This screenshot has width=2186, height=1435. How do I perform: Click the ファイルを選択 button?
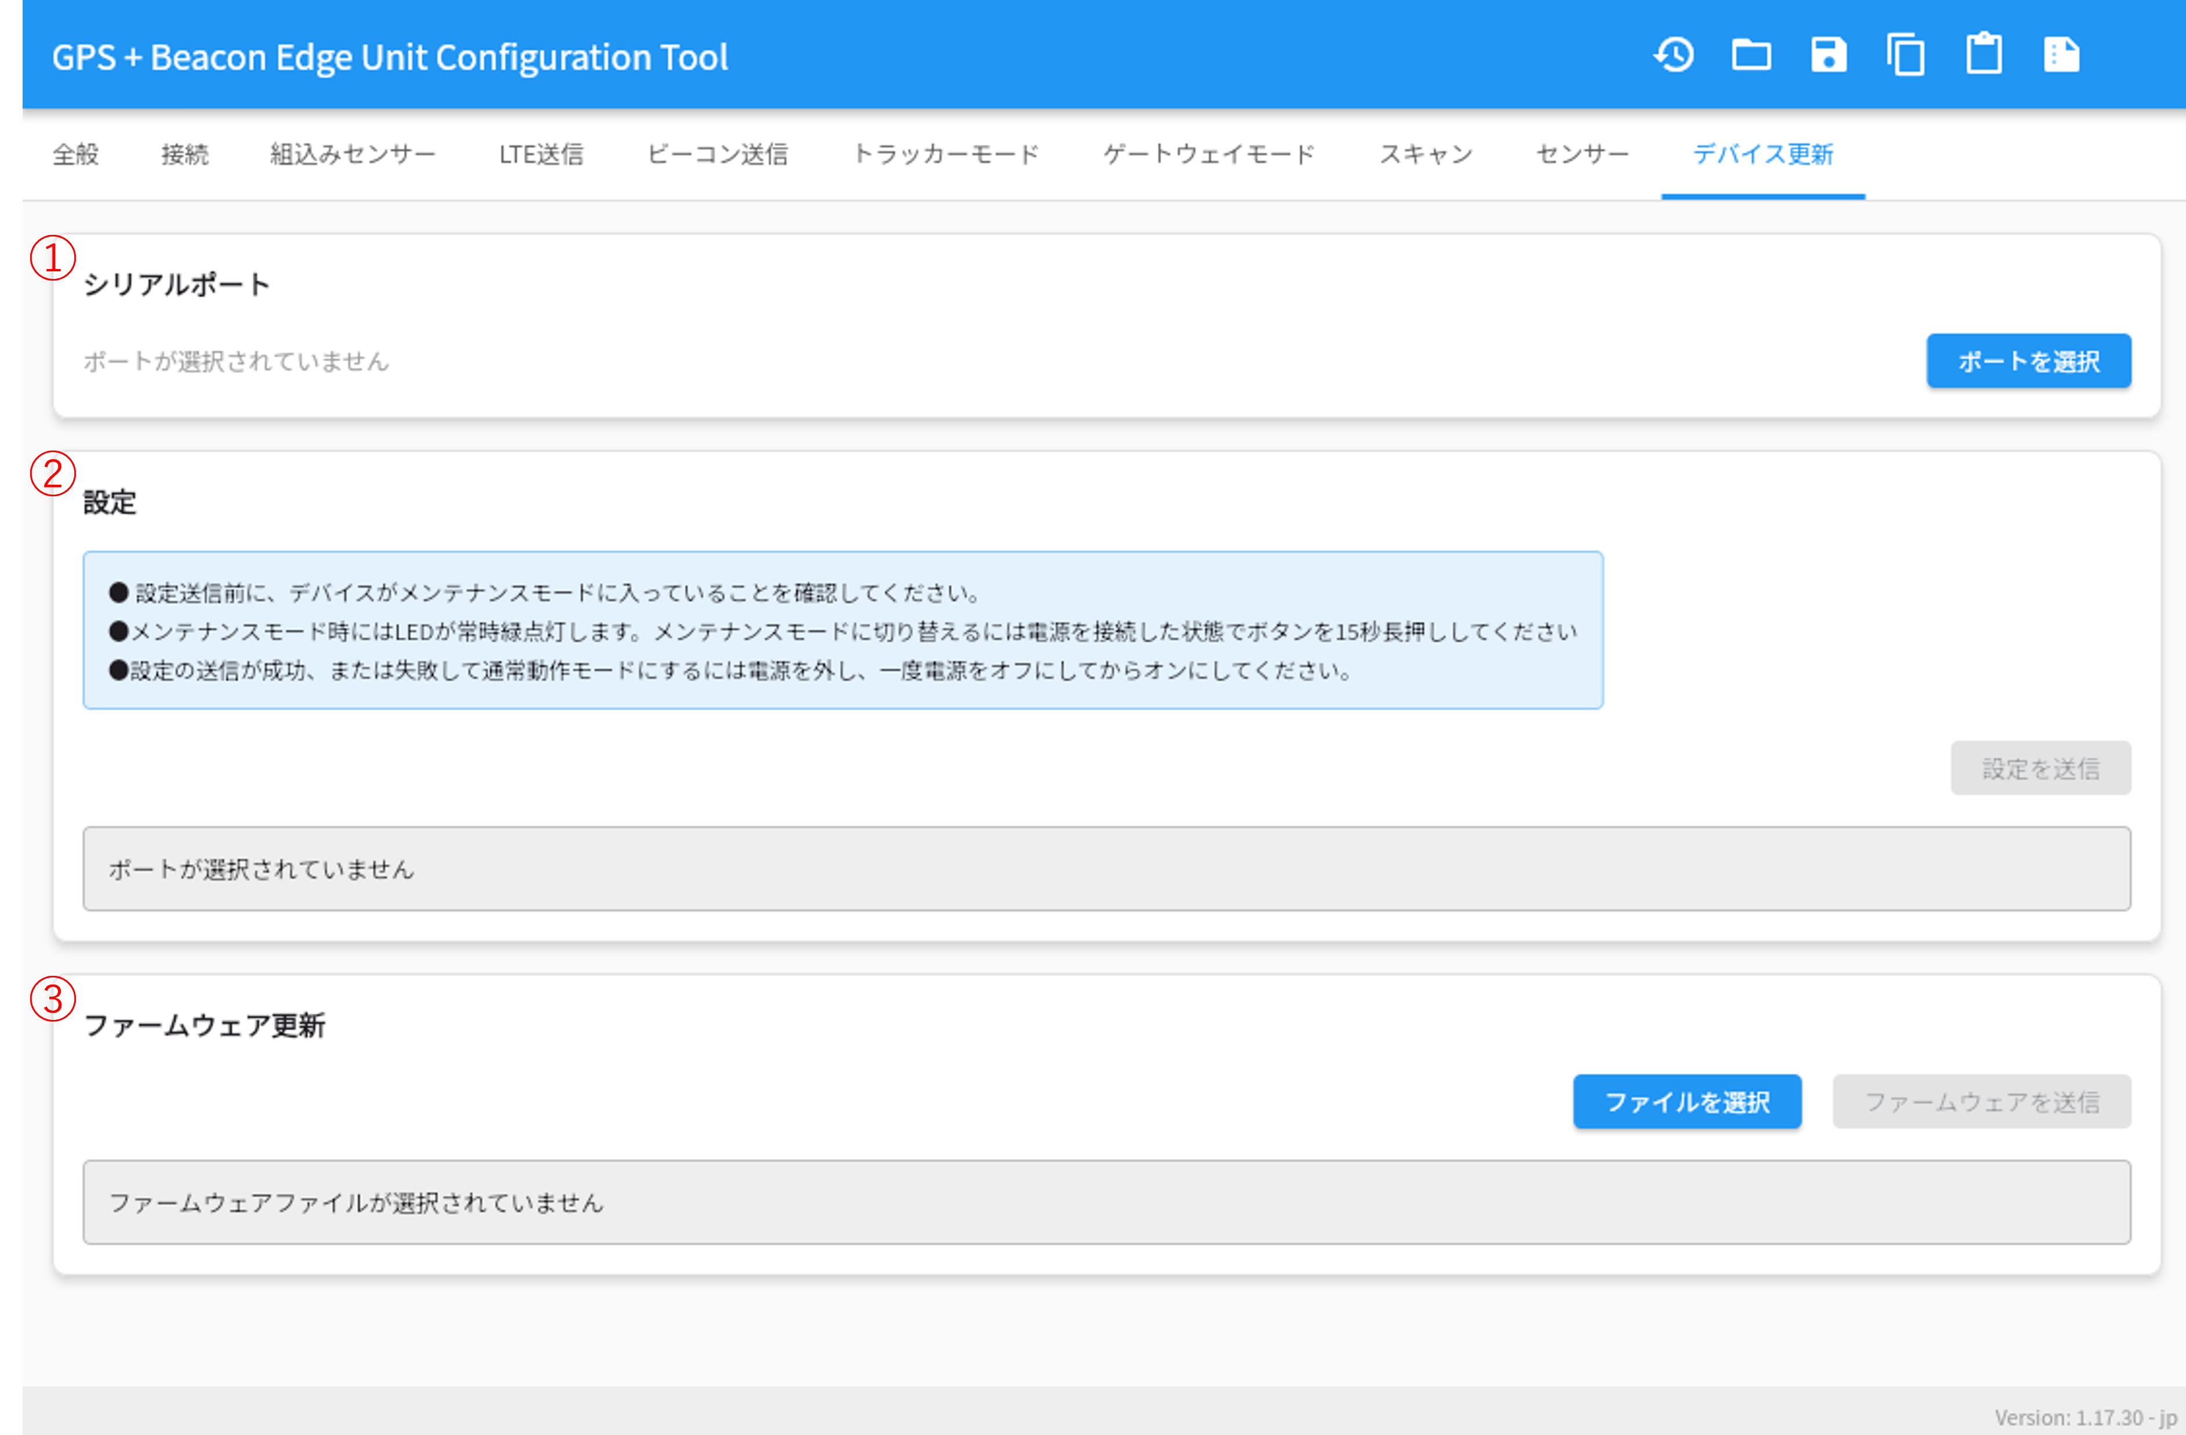(x=1687, y=1102)
